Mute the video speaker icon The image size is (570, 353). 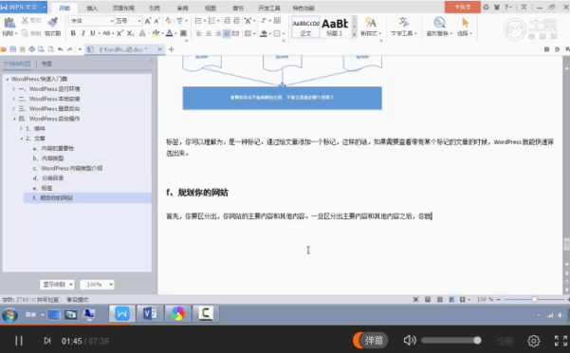410,341
